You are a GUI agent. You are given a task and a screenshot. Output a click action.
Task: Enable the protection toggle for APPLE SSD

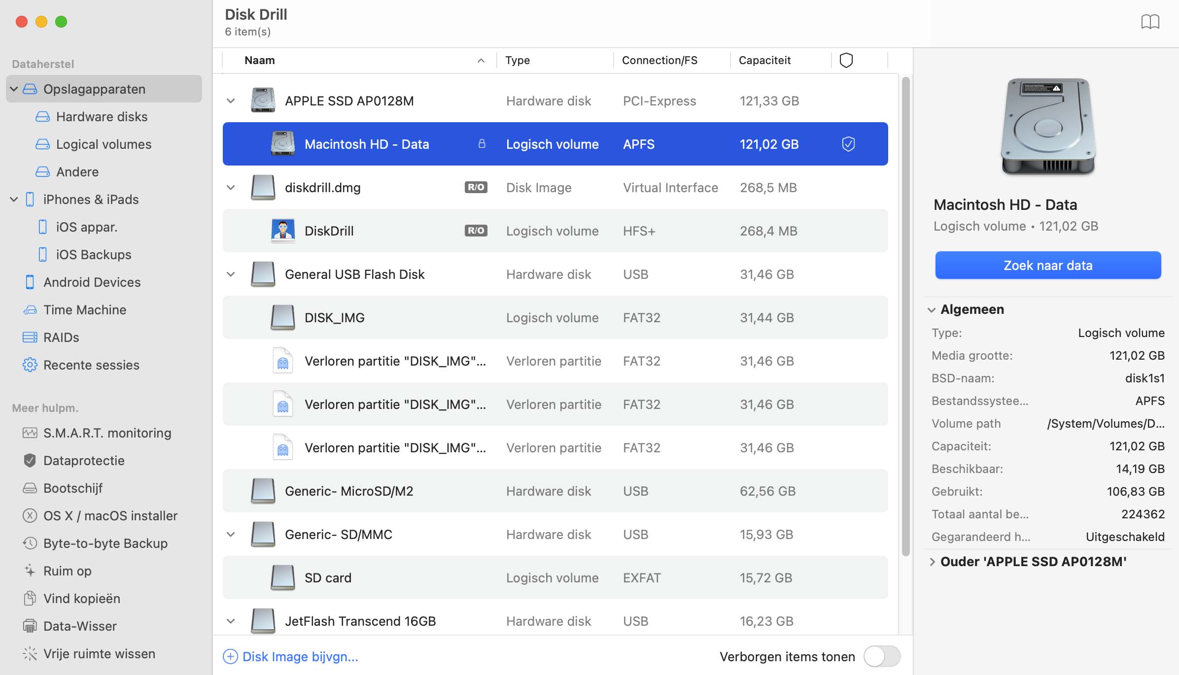pos(847,100)
